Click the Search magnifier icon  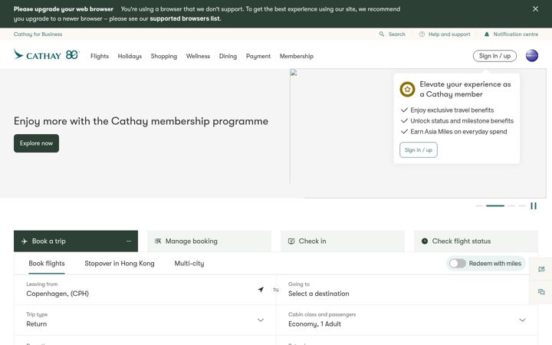coord(382,34)
